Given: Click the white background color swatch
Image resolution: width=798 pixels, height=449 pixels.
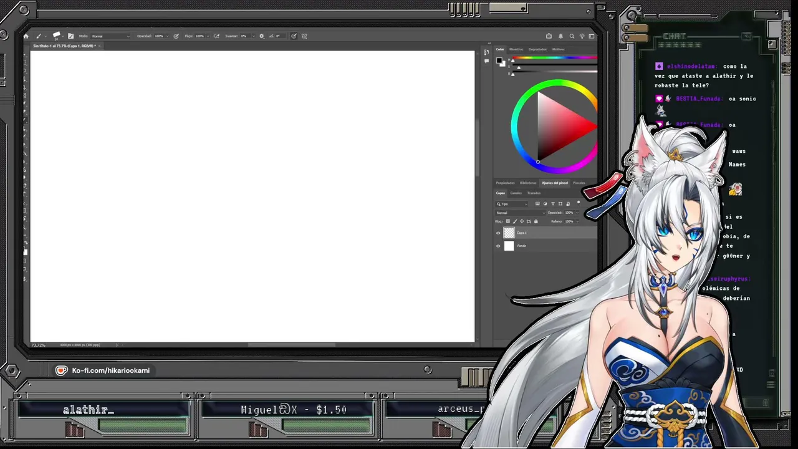Looking at the screenshot, I should (x=502, y=64).
